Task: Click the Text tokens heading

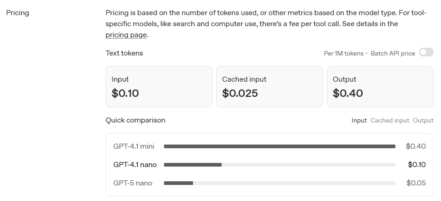Action: (124, 53)
